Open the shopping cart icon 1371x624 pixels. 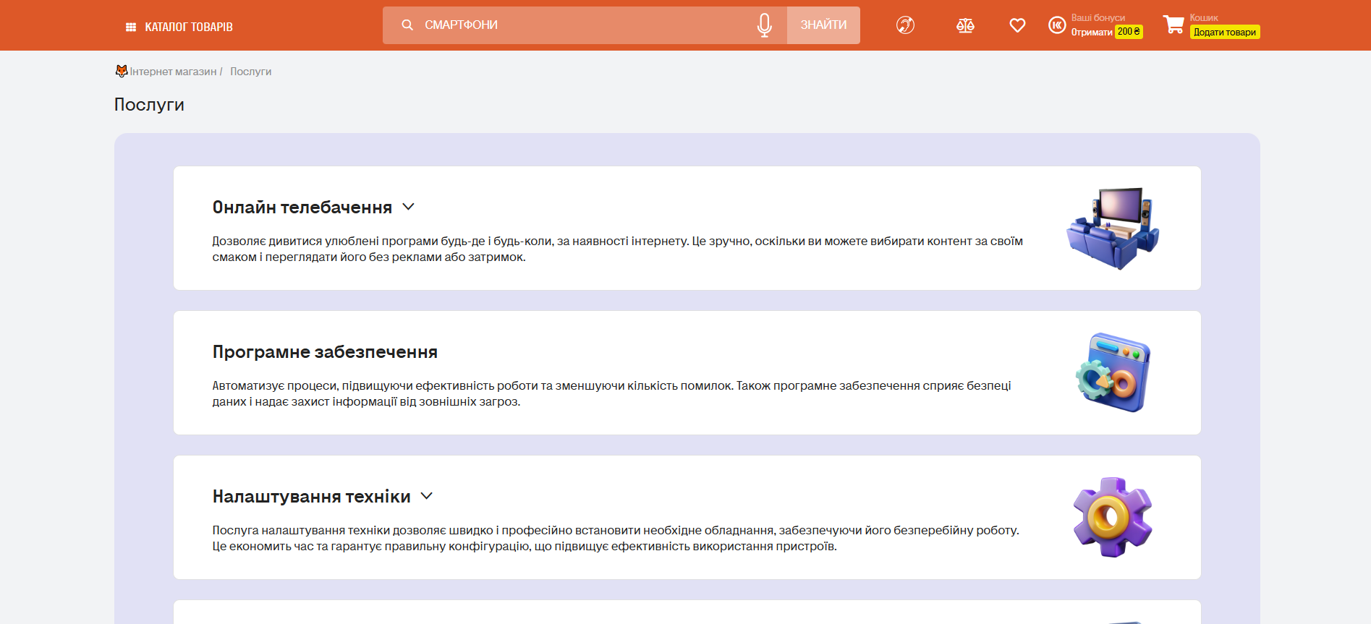click(1173, 25)
